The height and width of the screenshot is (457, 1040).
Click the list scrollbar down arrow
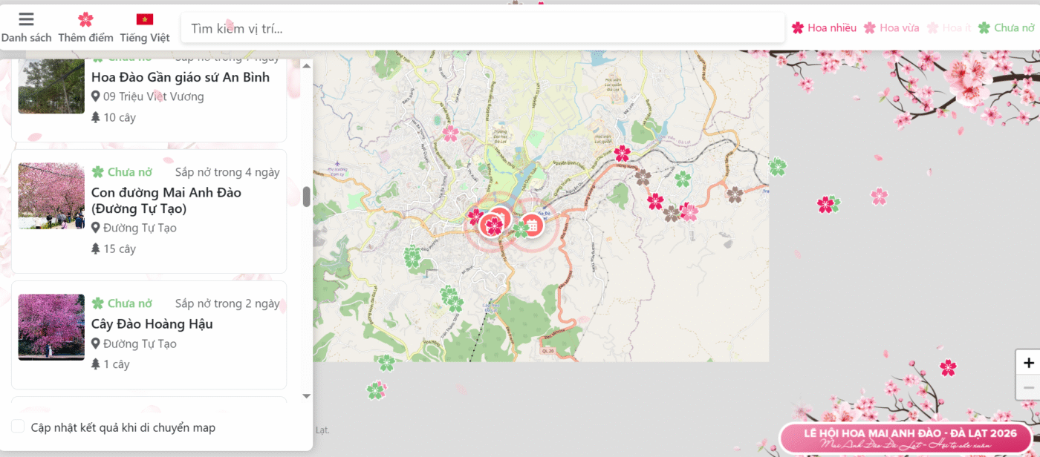click(x=306, y=396)
